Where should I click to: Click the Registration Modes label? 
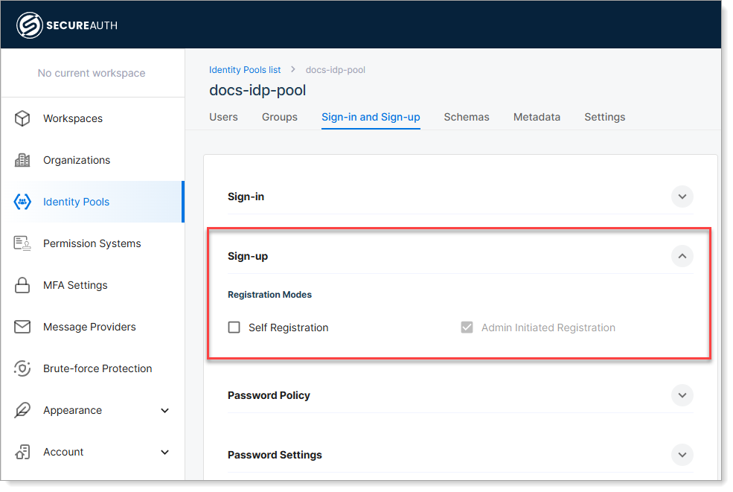[x=269, y=295]
